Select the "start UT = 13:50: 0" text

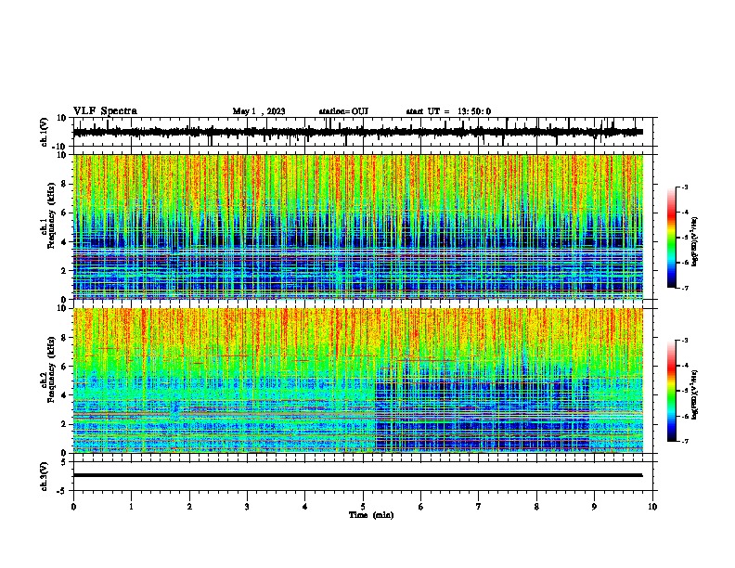[448, 111]
